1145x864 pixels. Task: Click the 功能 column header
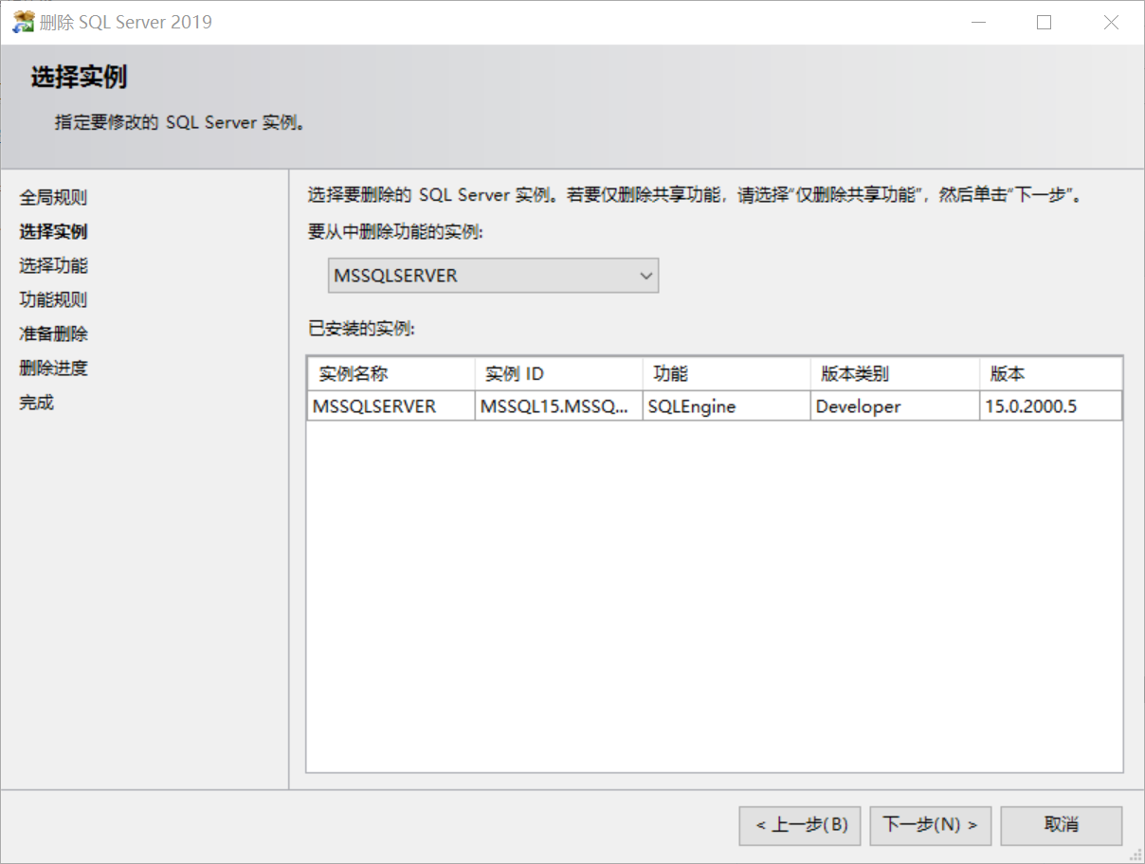point(726,374)
